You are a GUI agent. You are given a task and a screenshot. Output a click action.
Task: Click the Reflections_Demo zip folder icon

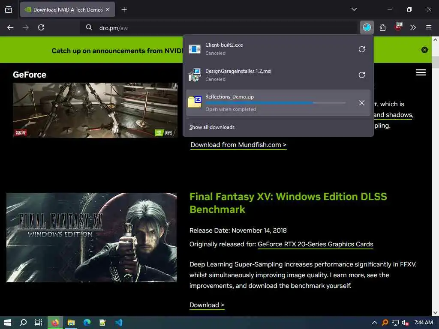pyautogui.click(x=195, y=102)
